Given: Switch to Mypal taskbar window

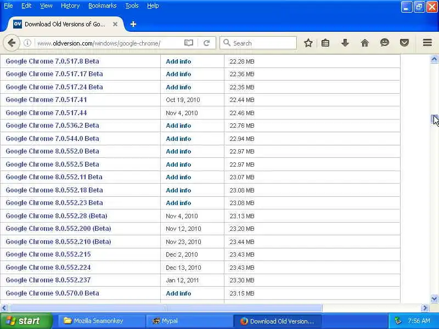Looking at the screenshot, I should pos(189,321).
